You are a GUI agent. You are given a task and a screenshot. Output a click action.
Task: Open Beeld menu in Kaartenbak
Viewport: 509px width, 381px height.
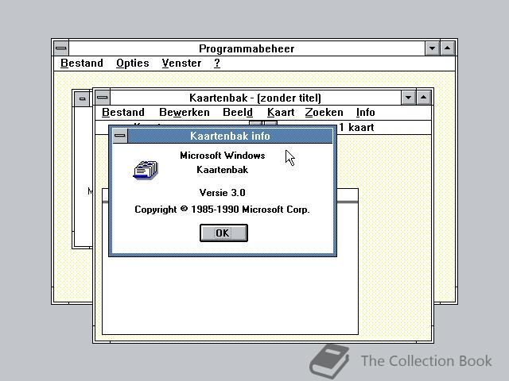(x=238, y=112)
